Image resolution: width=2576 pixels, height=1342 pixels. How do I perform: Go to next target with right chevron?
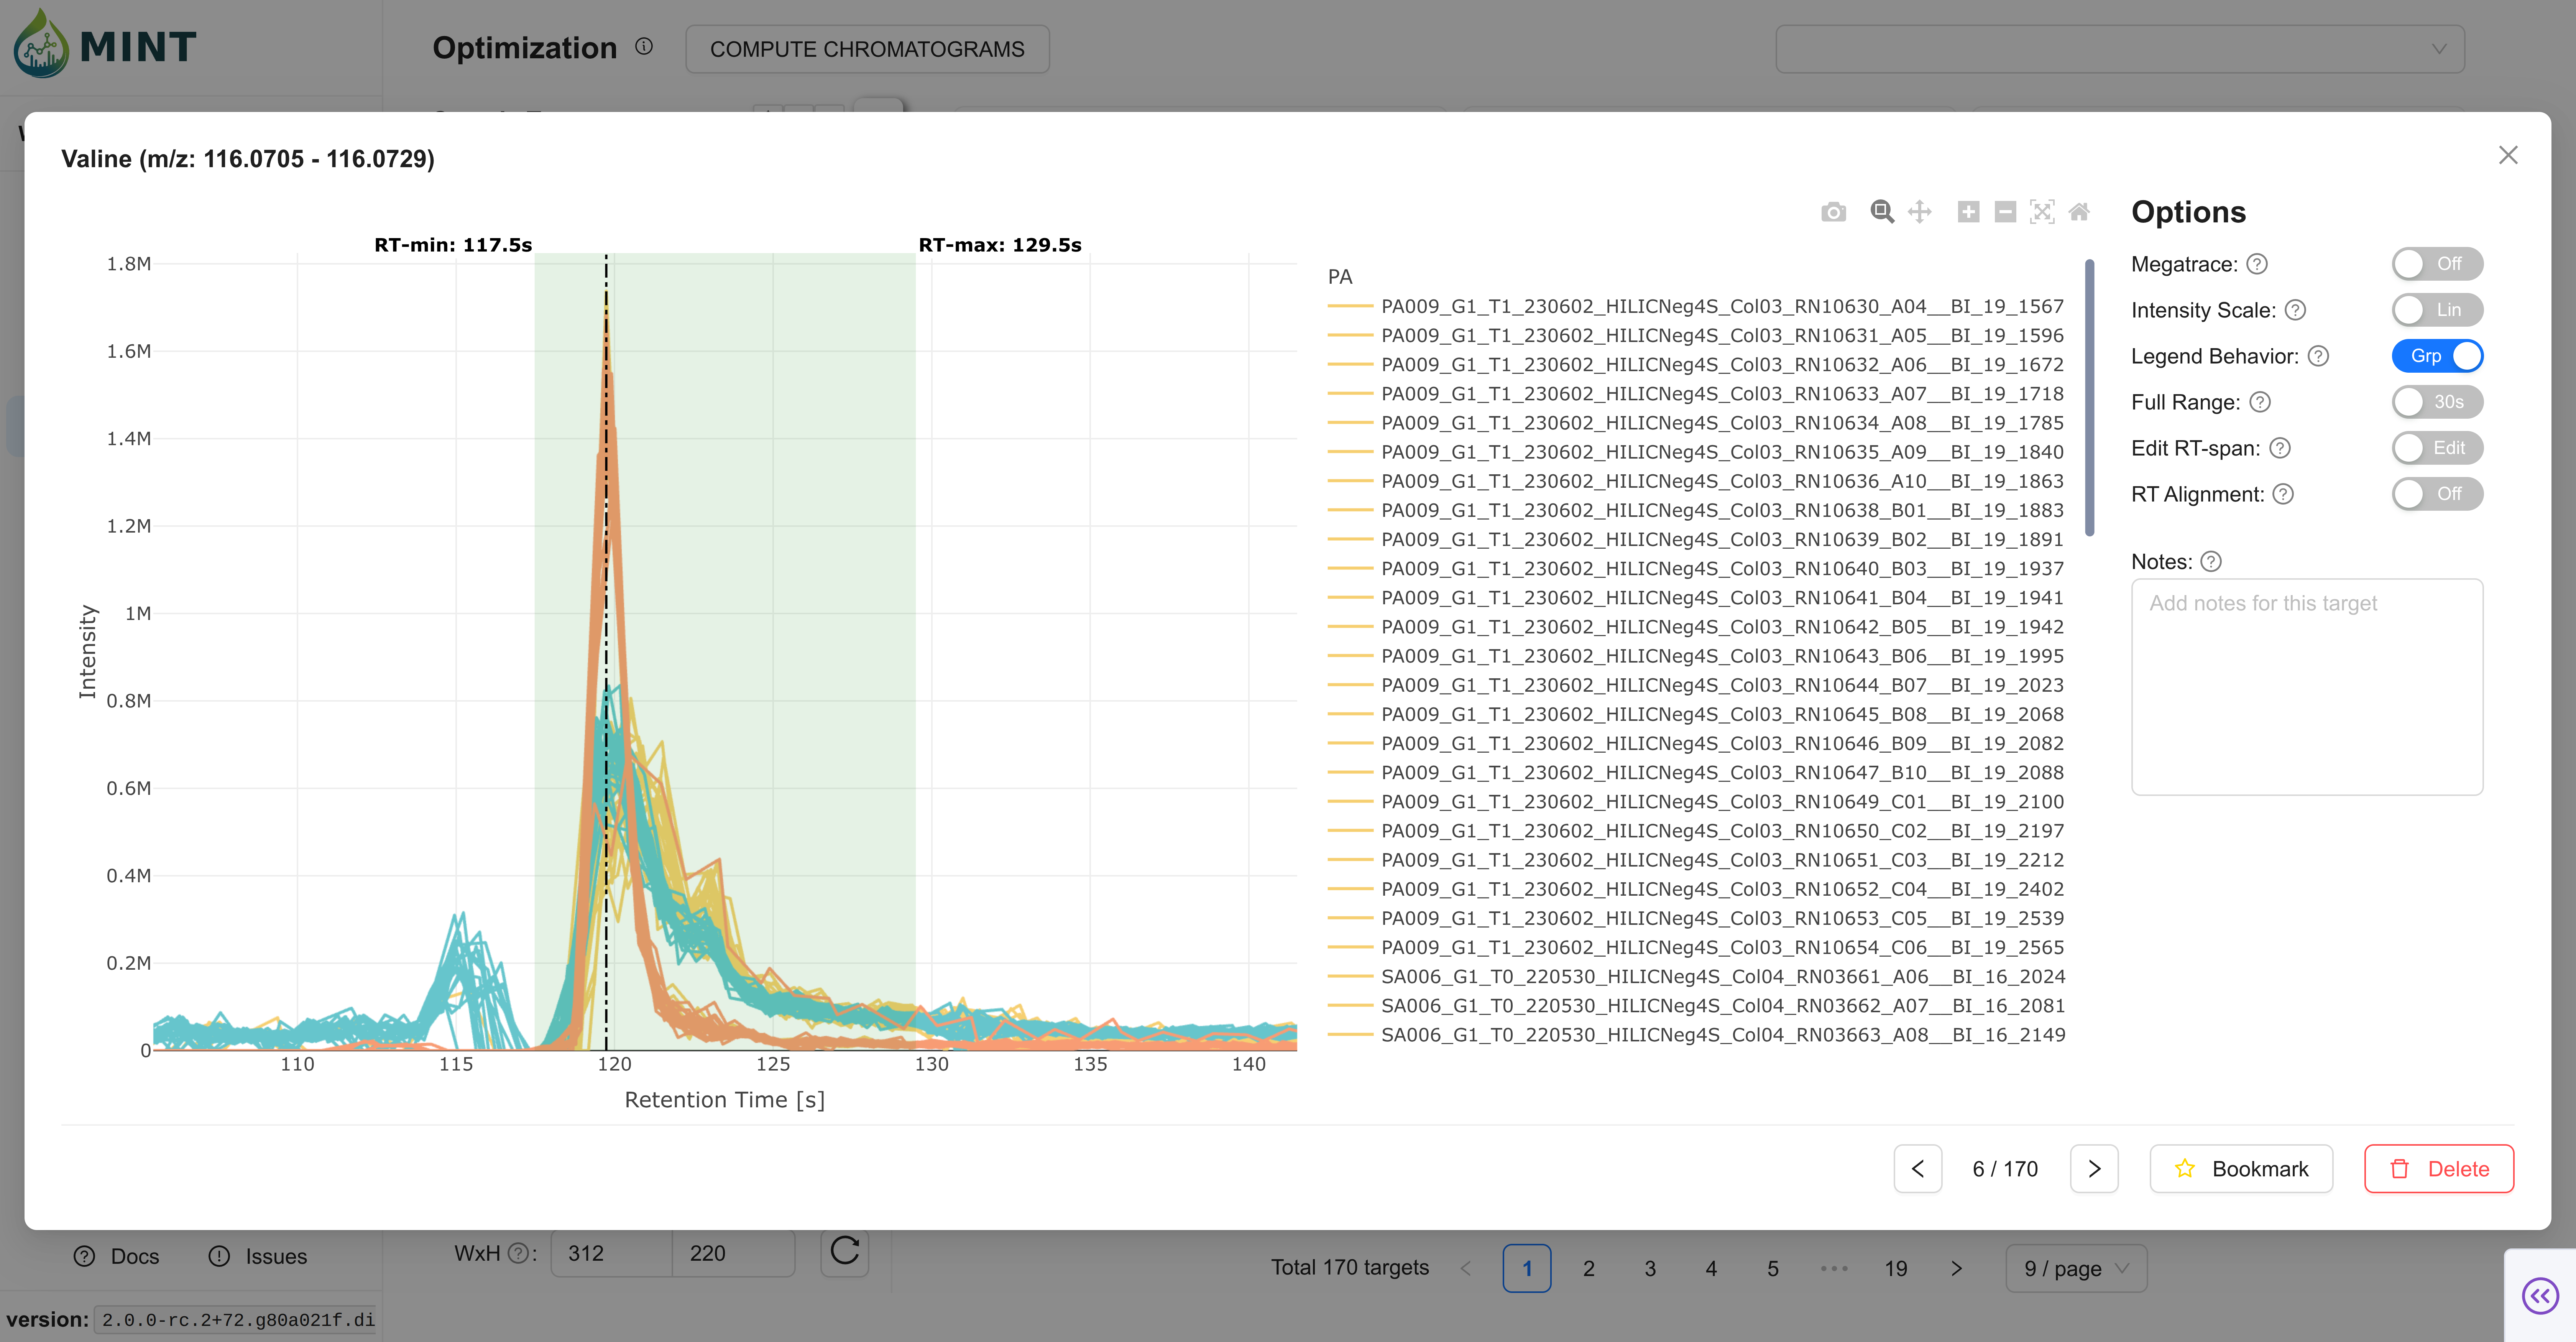pyautogui.click(x=2094, y=1168)
